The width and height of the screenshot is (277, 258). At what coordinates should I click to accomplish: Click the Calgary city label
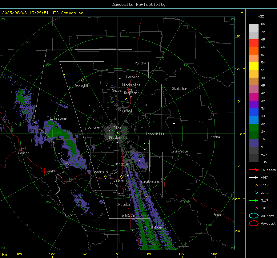[120, 180]
